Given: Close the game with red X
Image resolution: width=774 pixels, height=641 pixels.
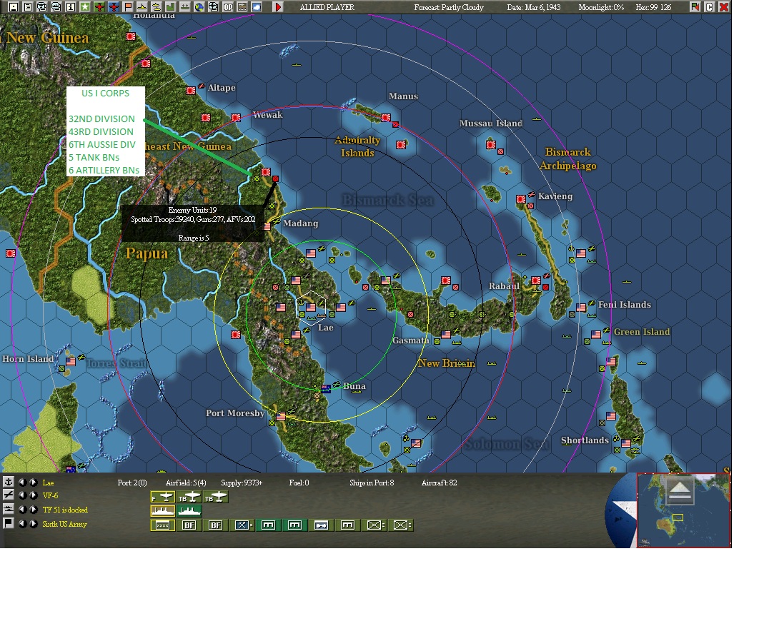Looking at the screenshot, I should (724, 7).
